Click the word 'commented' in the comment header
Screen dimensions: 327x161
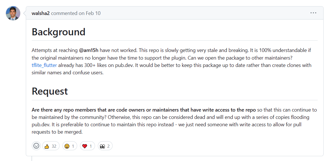(x=64, y=13)
